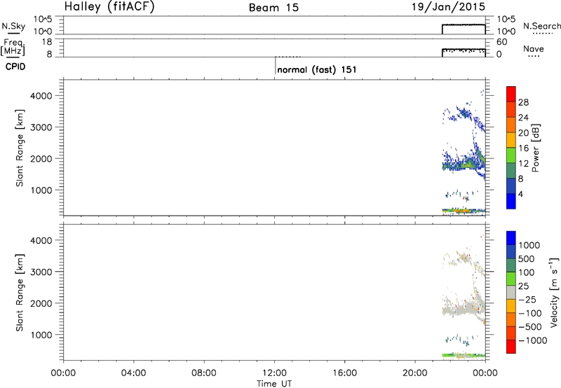Click the '12:00' time tick label
This screenshot has height=388, width=561.
point(274,373)
